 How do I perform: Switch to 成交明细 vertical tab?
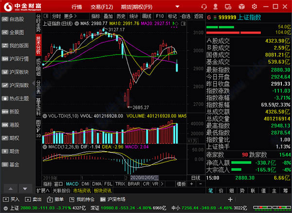click(38, 67)
